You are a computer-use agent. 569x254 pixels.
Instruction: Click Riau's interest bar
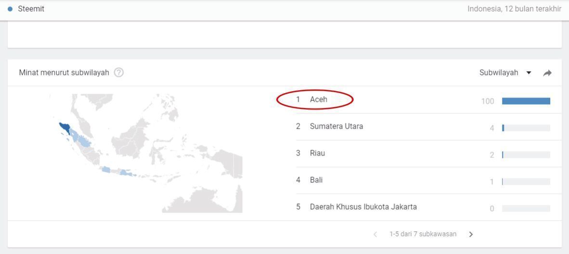click(526, 155)
